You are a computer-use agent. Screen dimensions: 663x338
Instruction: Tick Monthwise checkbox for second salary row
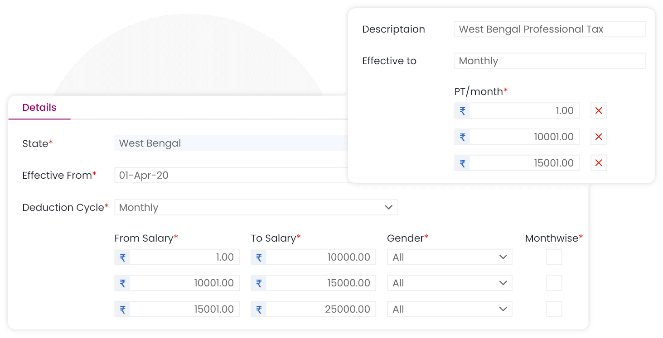click(x=554, y=283)
